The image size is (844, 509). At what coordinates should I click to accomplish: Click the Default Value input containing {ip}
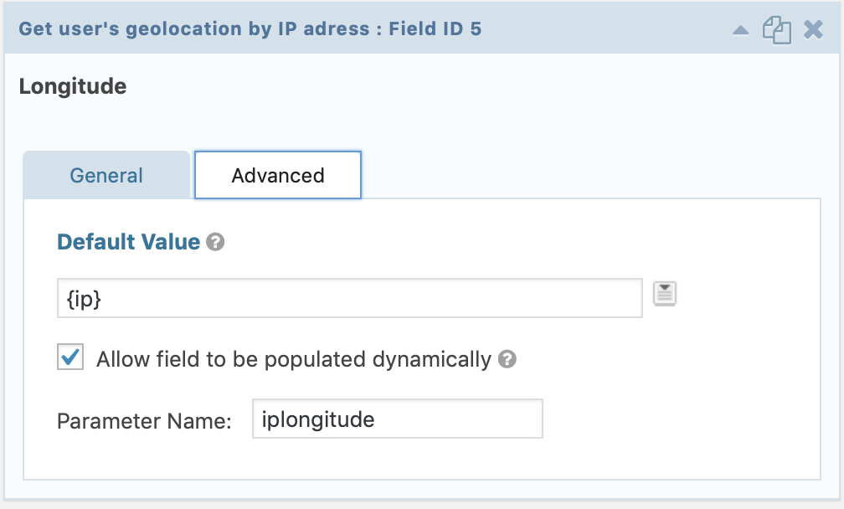tap(350, 298)
